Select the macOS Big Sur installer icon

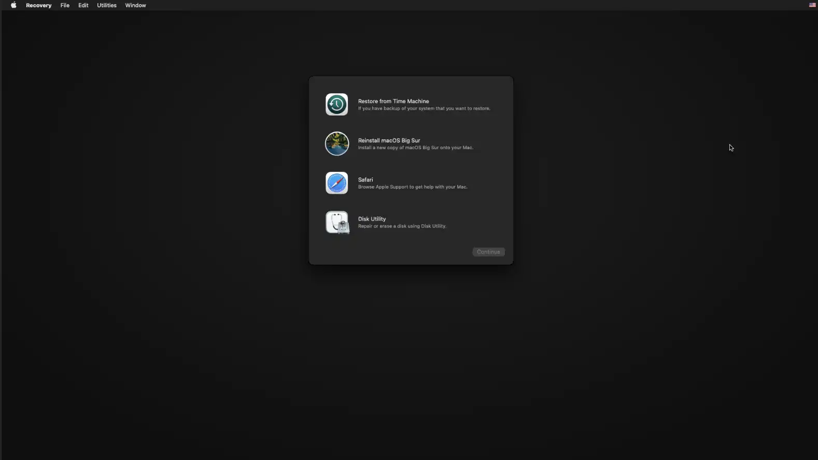(336, 144)
